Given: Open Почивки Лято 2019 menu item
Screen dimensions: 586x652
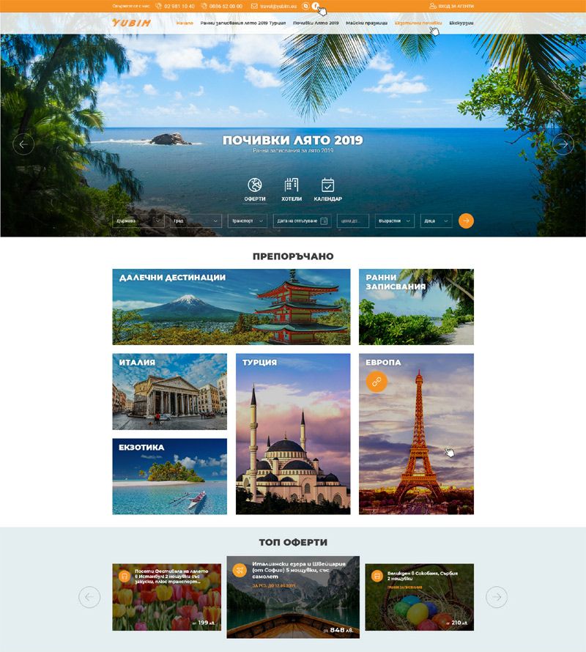Looking at the screenshot, I should pos(316,23).
